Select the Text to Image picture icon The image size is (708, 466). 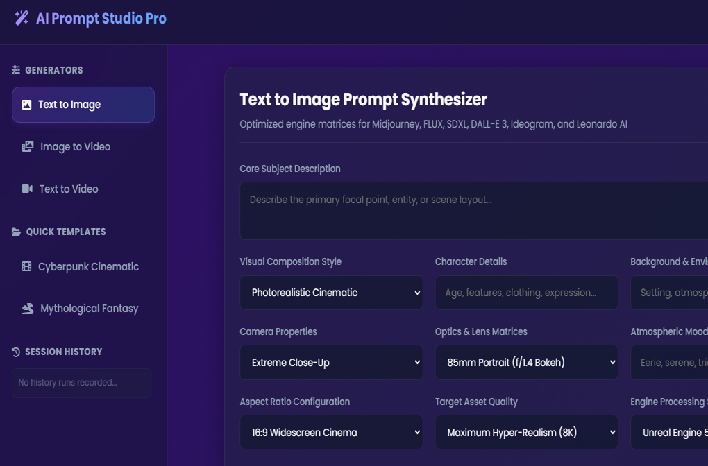click(26, 105)
